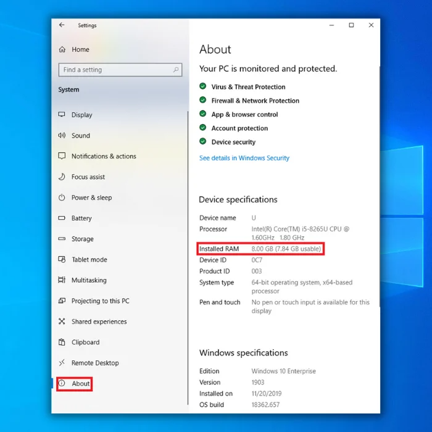Click the Focus assist moon icon

click(x=62, y=177)
